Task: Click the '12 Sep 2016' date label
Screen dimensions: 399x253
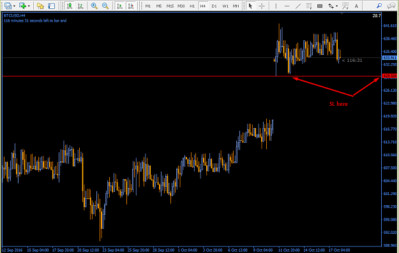Action: [x=12, y=250]
